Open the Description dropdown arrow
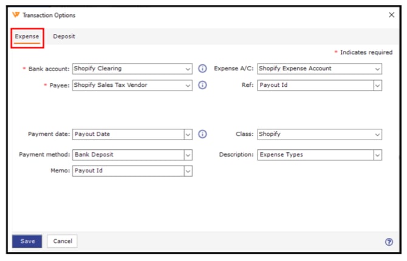407x261 pixels. pyautogui.click(x=377, y=155)
